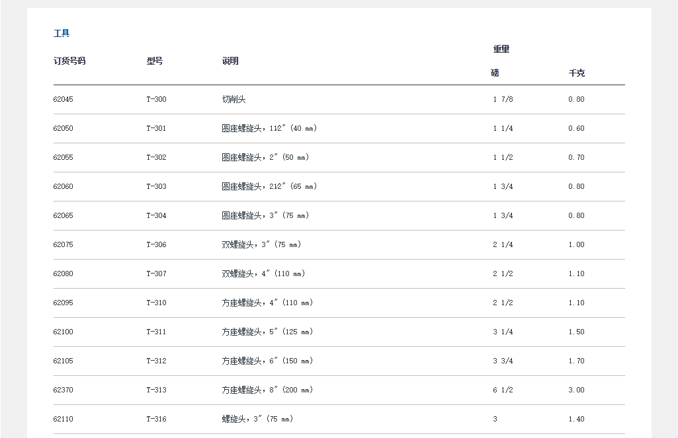Click description 双螺旋头, 3" (75 mm)
Viewport: 678px width, 438px height.
[x=261, y=244]
